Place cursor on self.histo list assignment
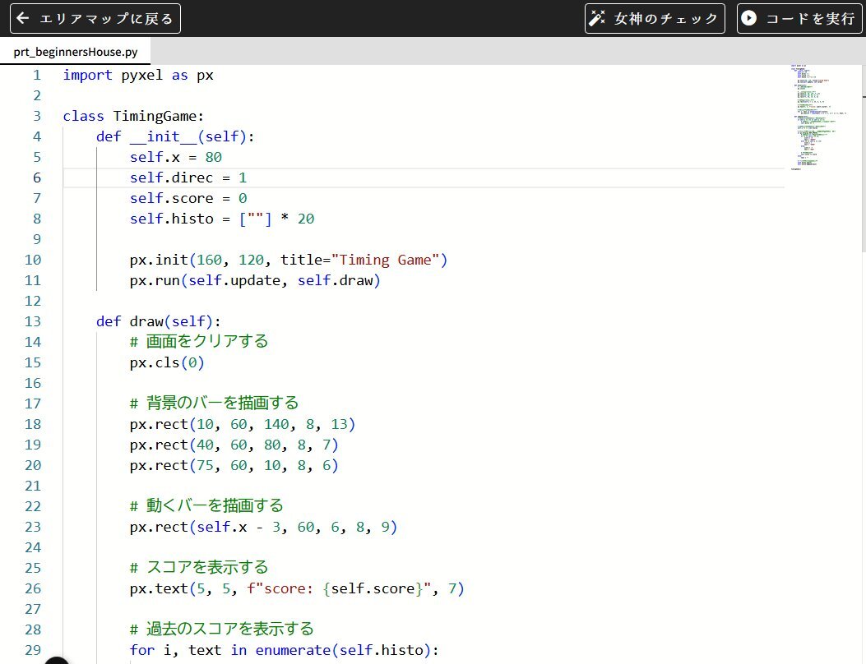Image resolution: width=866 pixels, height=664 pixels. point(222,219)
